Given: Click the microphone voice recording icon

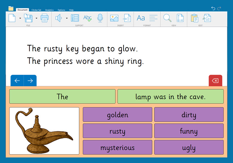Looking at the screenshot, I should (100, 18).
